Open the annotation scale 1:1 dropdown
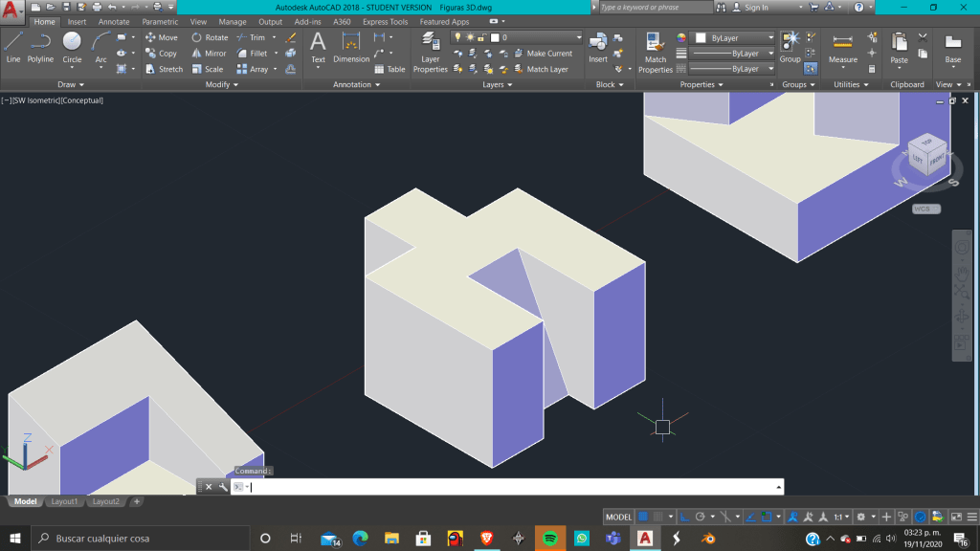The image size is (980, 551). (838, 517)
